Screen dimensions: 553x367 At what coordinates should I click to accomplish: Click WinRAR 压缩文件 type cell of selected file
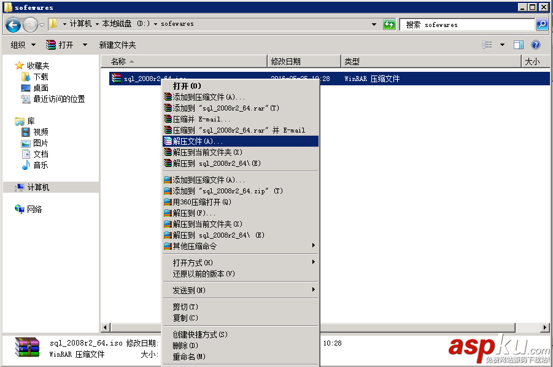tap(372, 79)
